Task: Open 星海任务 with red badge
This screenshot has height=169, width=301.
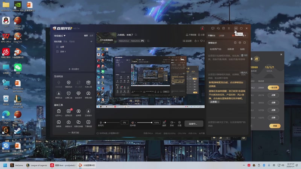Action: click(x=68, y=113)
